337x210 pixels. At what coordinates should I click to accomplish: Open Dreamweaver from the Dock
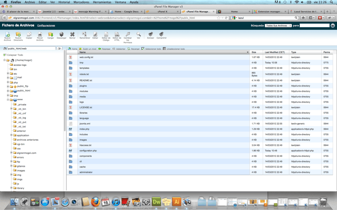(x=157, y=202)
